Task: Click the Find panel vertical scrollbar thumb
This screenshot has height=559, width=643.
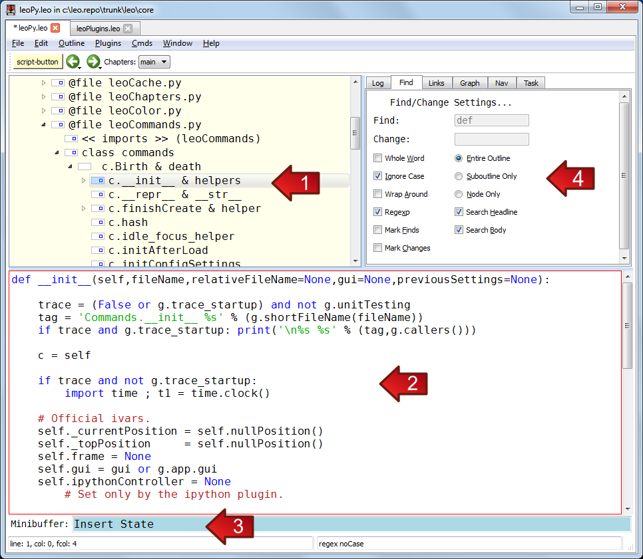Action: pos(624,175)
